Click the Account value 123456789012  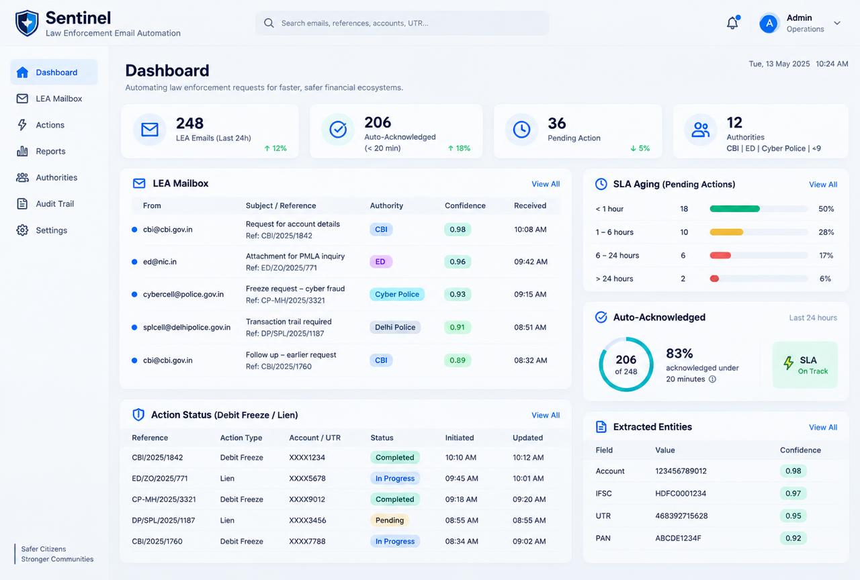[681, 471]
